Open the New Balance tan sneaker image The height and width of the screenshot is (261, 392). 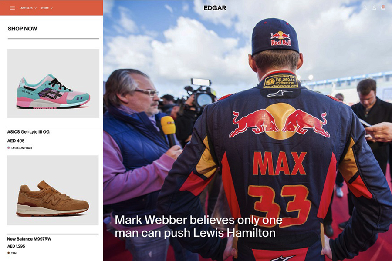[x=53, y=191]
